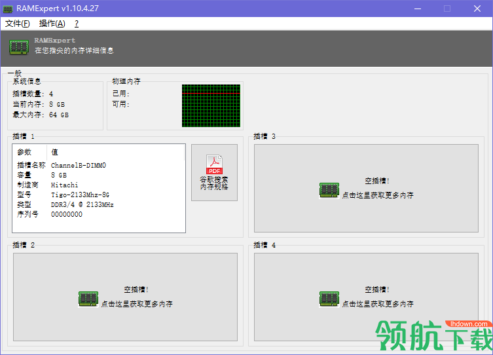Image resolution: width=493 pixels, height=355 pixels.
Task: Click the PDF document icon
Action: click(x=214, y=164)
